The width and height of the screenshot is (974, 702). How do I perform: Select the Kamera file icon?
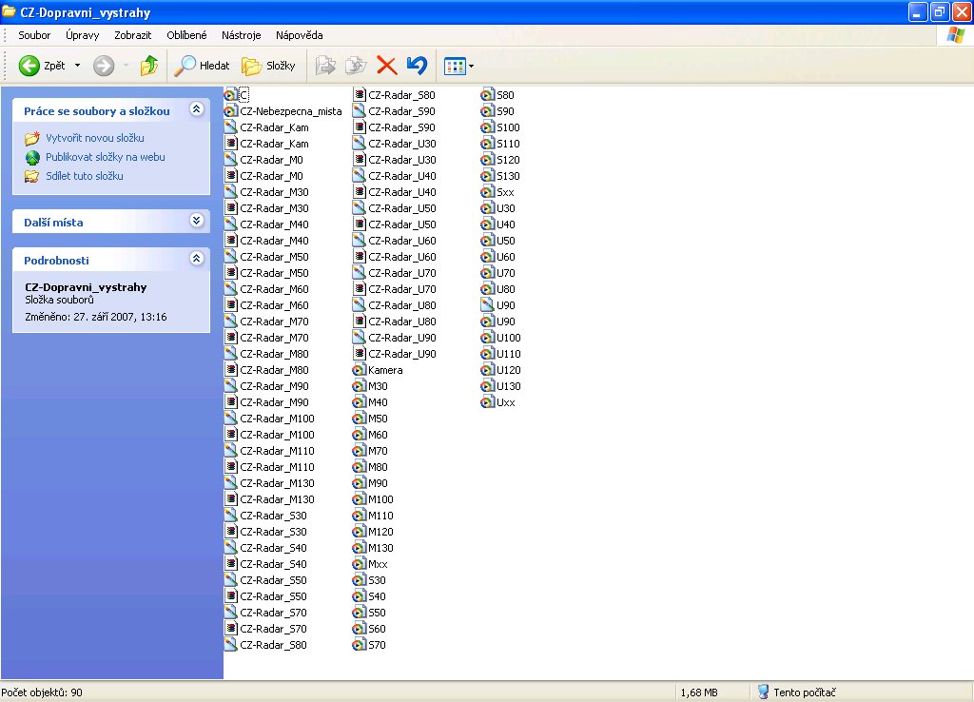[x=360, y=370]
